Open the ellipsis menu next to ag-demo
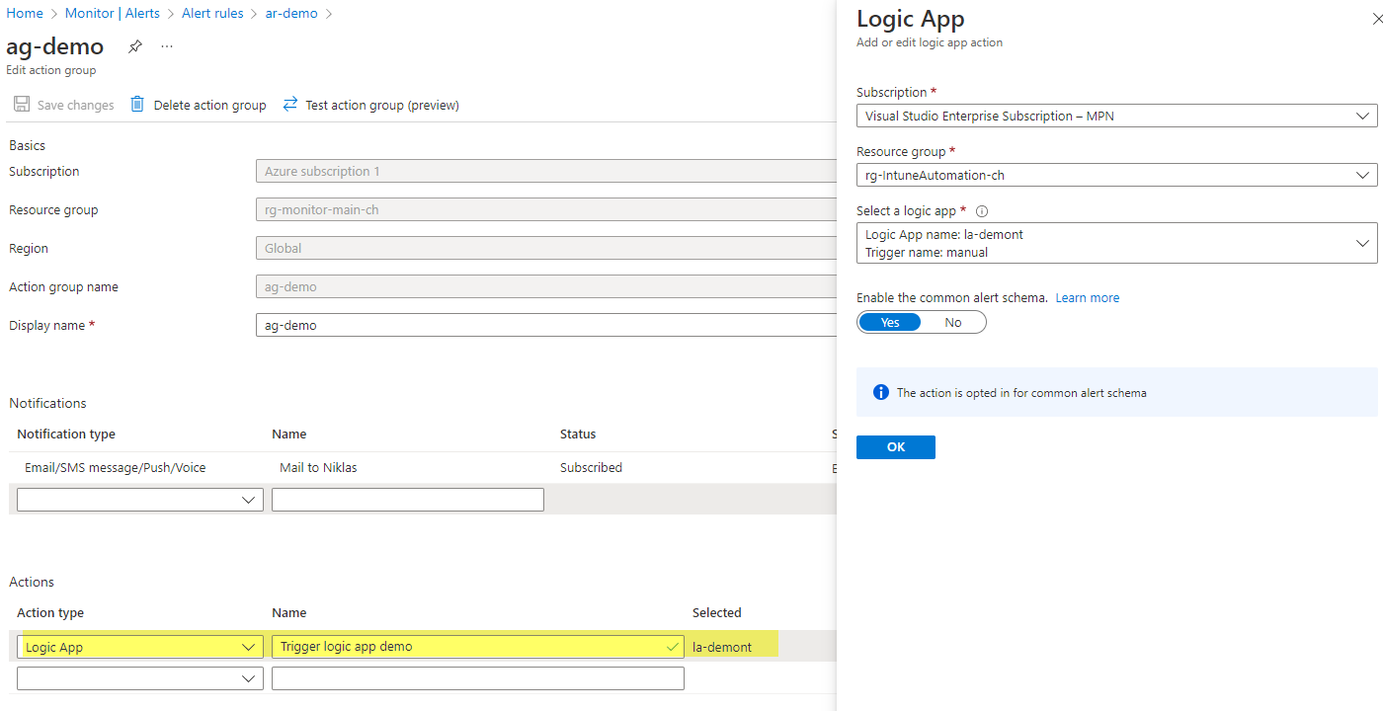The image size is (1383, 711). point(166,45)
